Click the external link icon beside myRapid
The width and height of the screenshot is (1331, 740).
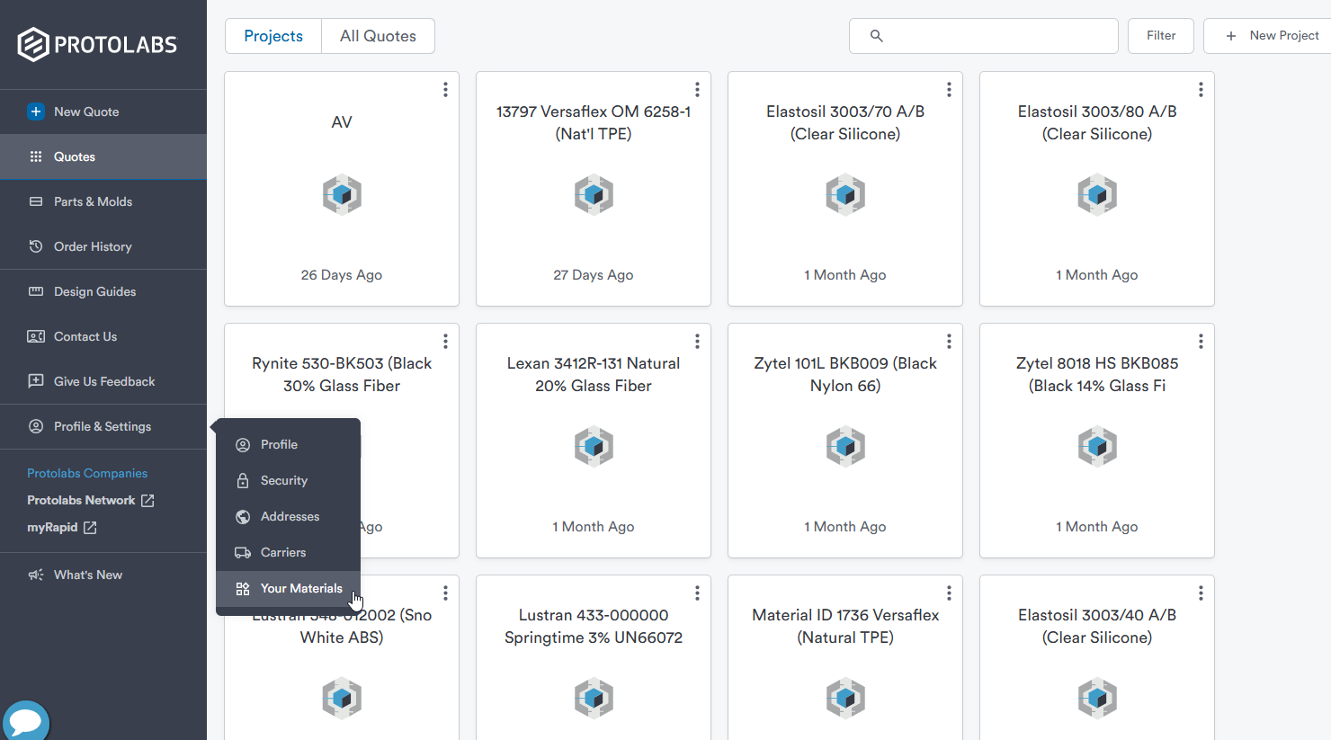coord(90,528)
